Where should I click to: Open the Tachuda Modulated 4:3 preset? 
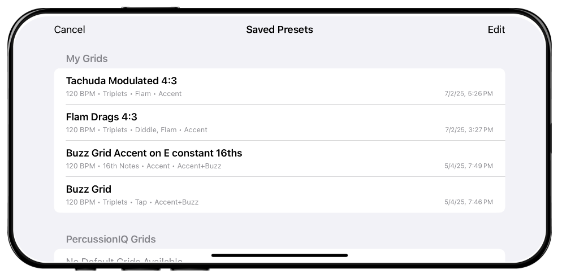click(122, 81)
